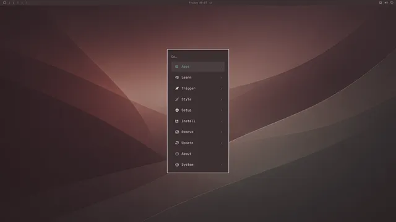Expand the Update submenu chevron
396x222 pixels.
pyautogui.click(x=222, y=143)
